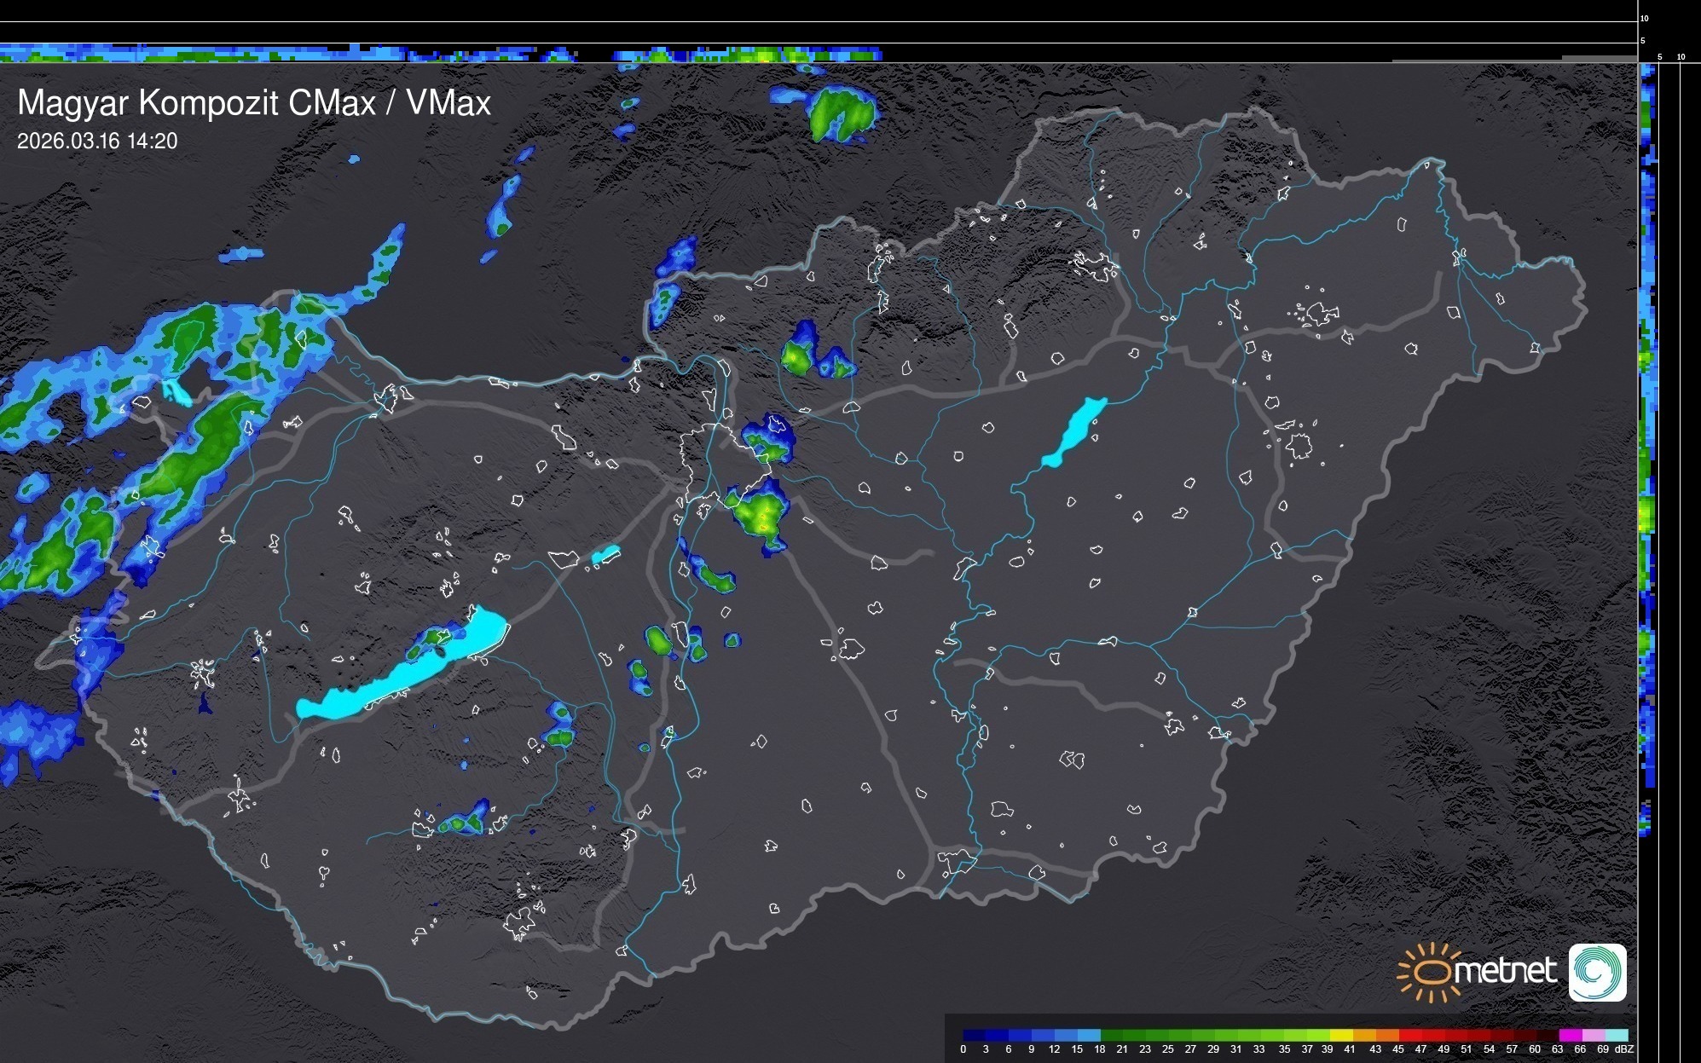
Task: Click the red 45 dBZ legend swatch
Action: pos(1409,1035)
